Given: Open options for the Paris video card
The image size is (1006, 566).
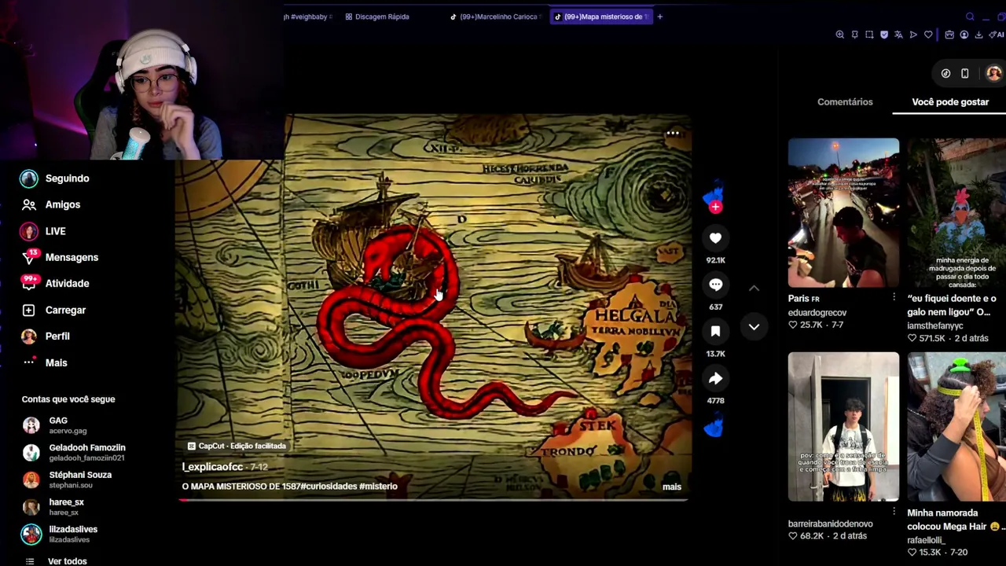Looking at the screenshot, I should (894, 298).
